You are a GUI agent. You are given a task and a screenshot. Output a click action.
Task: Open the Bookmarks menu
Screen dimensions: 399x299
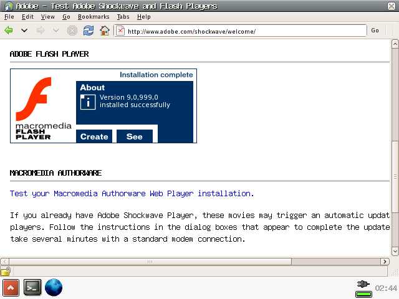point(94,17)
